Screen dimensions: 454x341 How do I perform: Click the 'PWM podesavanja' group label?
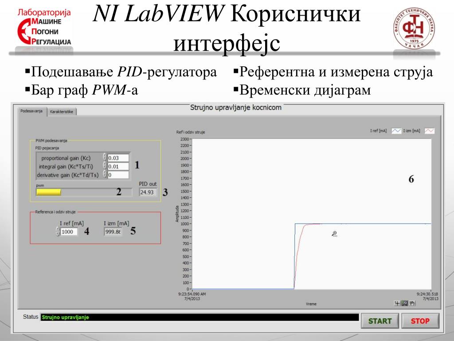tap(51, 141)
